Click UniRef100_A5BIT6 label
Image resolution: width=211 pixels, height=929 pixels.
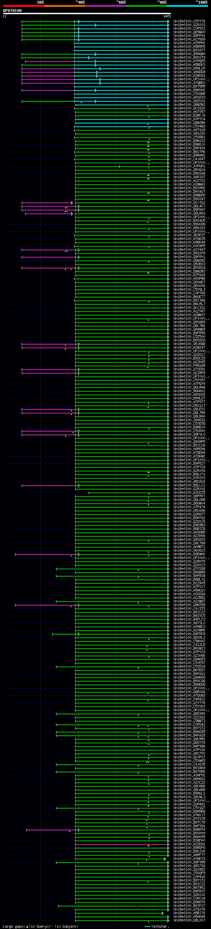pos(189,913)
